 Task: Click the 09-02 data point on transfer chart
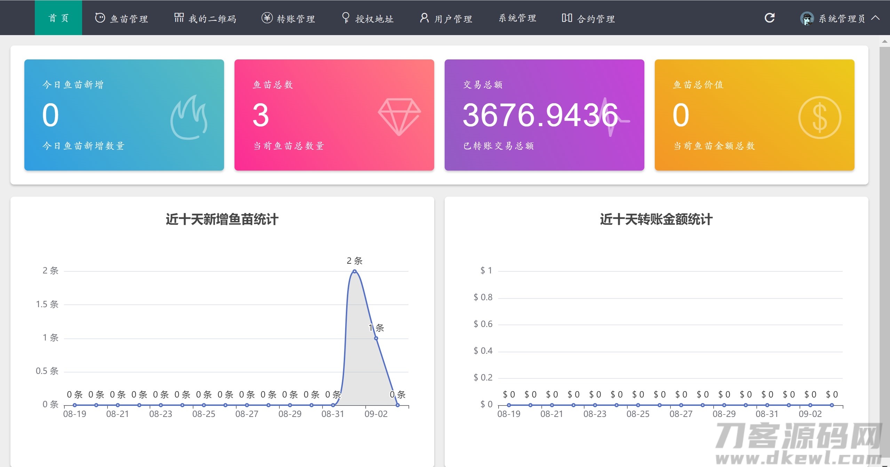810,405
